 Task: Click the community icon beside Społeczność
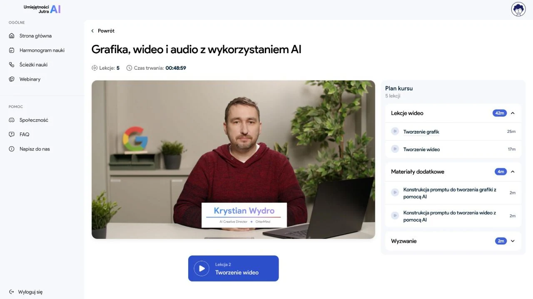12,120
